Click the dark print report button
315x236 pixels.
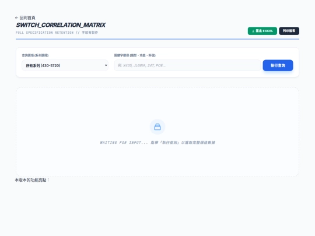289,31
